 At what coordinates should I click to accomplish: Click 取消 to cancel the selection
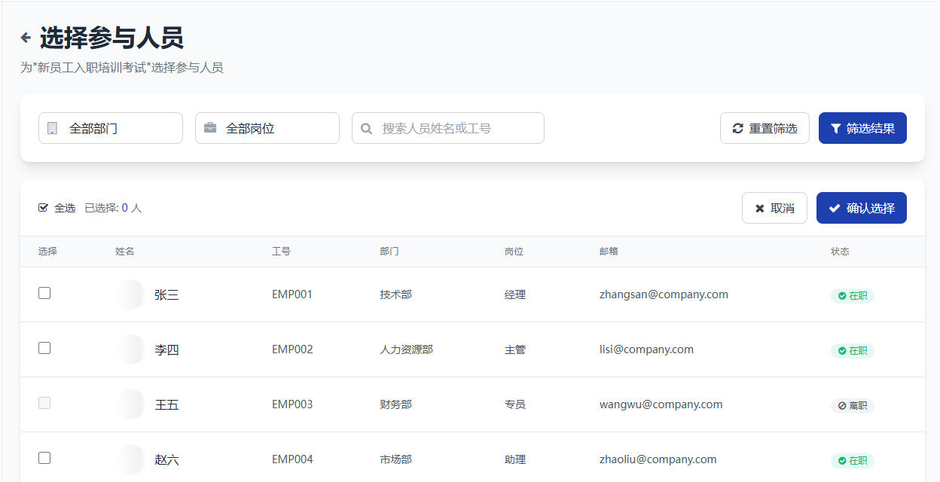(774, 209)
